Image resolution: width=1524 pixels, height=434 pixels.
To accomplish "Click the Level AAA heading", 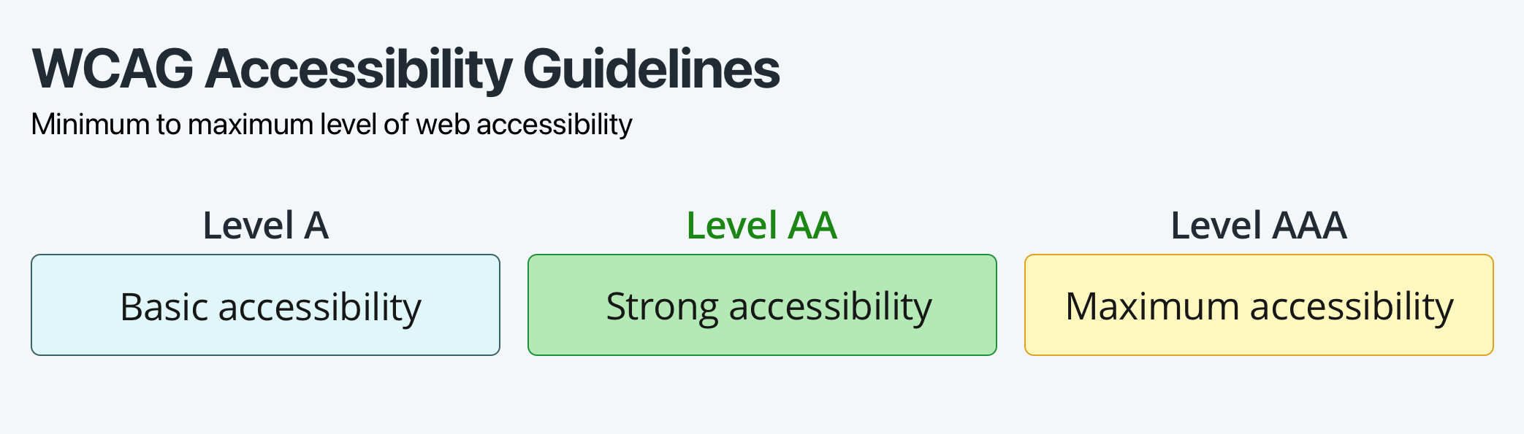I will [x=1259, y=225].
